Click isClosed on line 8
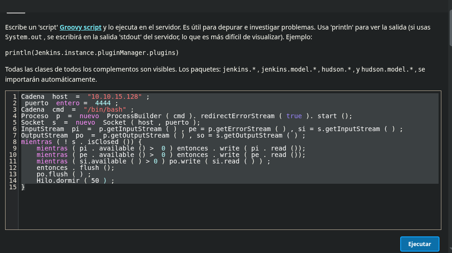This screenshot has height=253, width=452. pyautogui.click(x=103, y=142)
